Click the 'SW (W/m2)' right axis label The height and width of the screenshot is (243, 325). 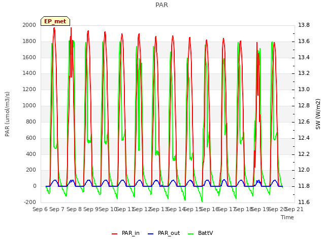pyautogui.click(x=318, y=114)
